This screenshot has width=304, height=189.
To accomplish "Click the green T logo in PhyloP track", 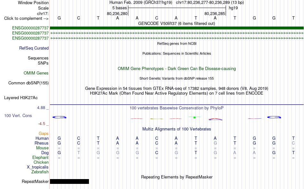I will coord(195,117).
